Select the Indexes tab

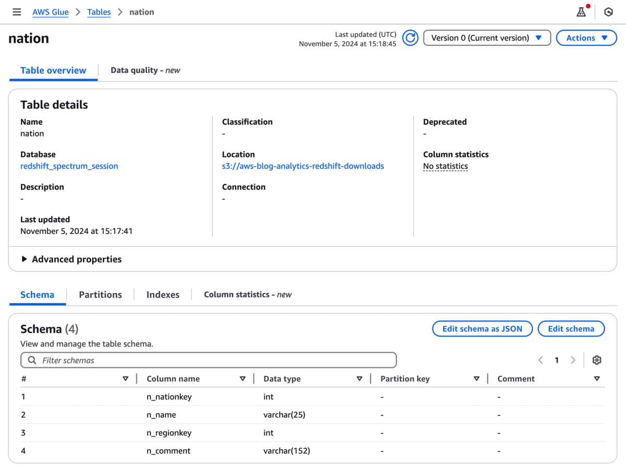click(x=163, y=295)
